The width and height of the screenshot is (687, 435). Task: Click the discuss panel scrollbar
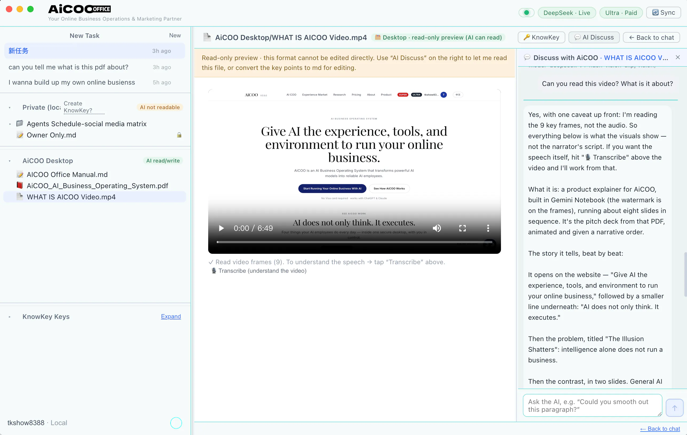pyautogui.click(x=685, y=274)
